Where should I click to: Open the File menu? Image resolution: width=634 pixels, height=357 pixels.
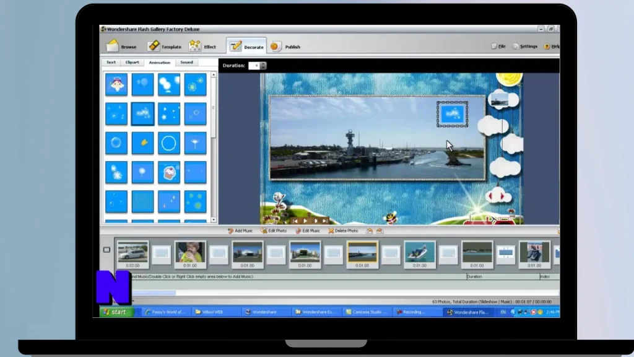tap(498, 46)
